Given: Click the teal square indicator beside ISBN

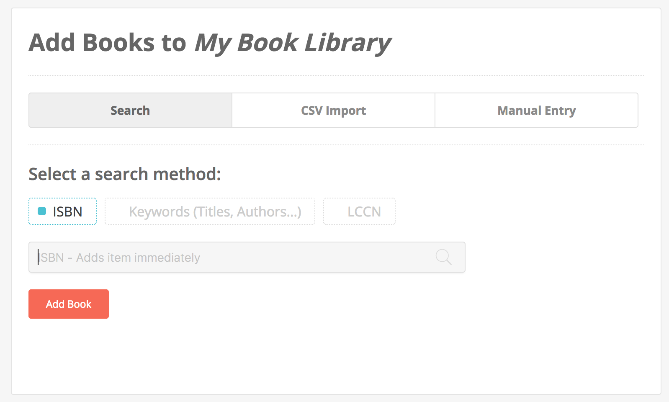Looking at the screenshot, I should coord(42,211).
